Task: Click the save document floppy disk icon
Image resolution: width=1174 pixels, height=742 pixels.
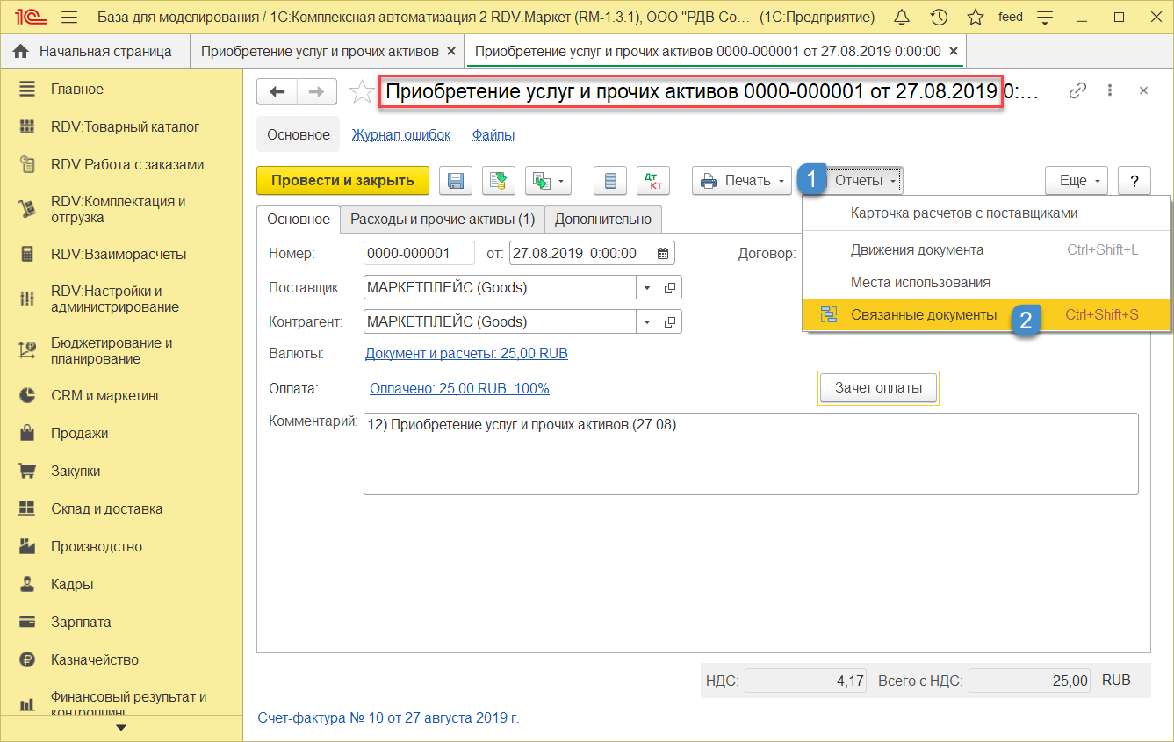Action: (x=456, y=181)
